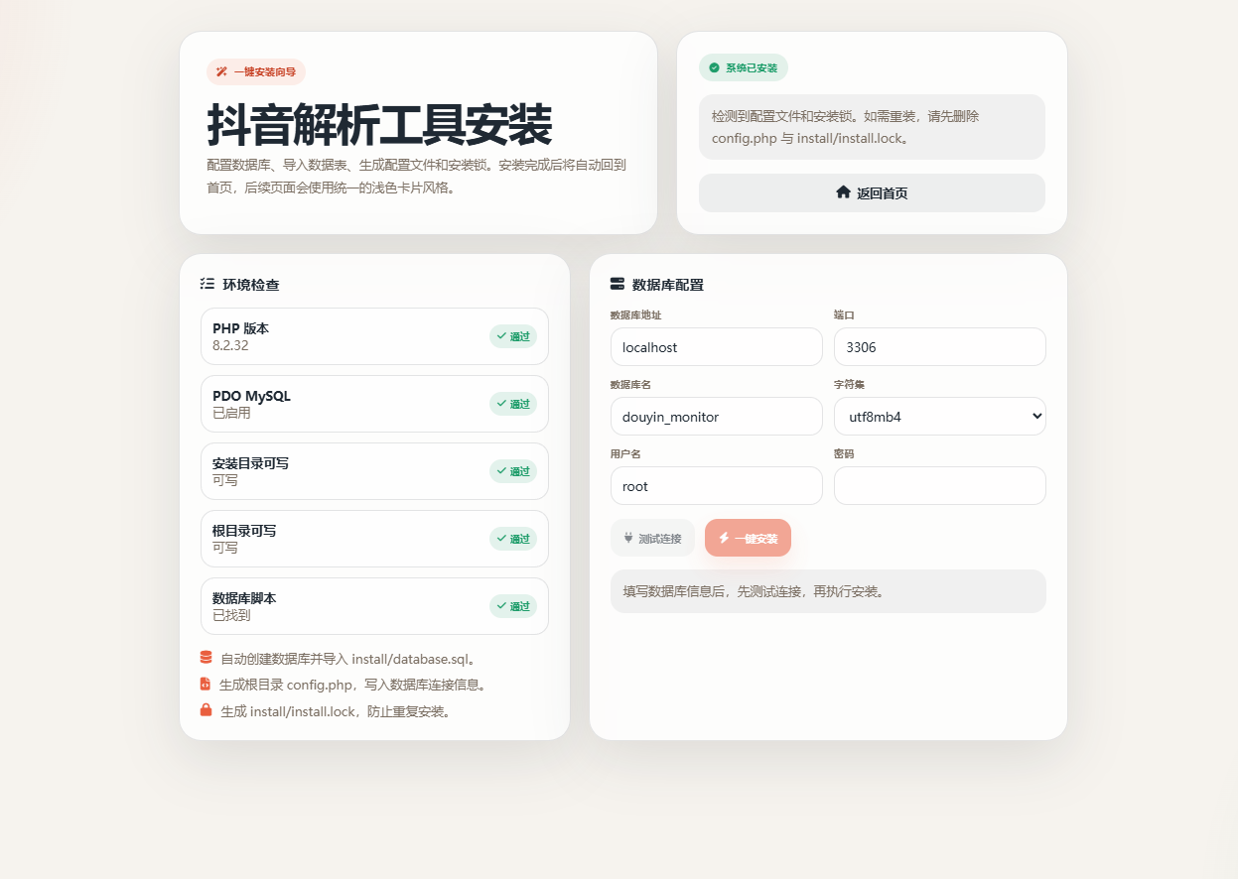Click the 安装目录可写 row title
Viewport: 1238px width, 879px height.
pyautogui.click(x=250, y=463)
